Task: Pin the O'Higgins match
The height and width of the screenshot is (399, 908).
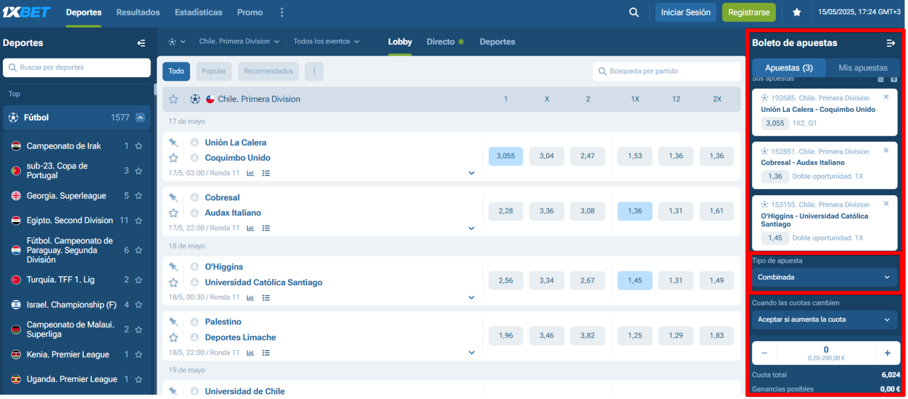Action: [174, 267]
